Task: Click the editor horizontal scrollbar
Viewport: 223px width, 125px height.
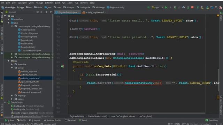Action: pos(151,113)
